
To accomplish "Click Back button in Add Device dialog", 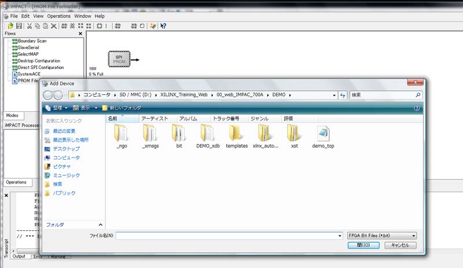I will point(48,95).
